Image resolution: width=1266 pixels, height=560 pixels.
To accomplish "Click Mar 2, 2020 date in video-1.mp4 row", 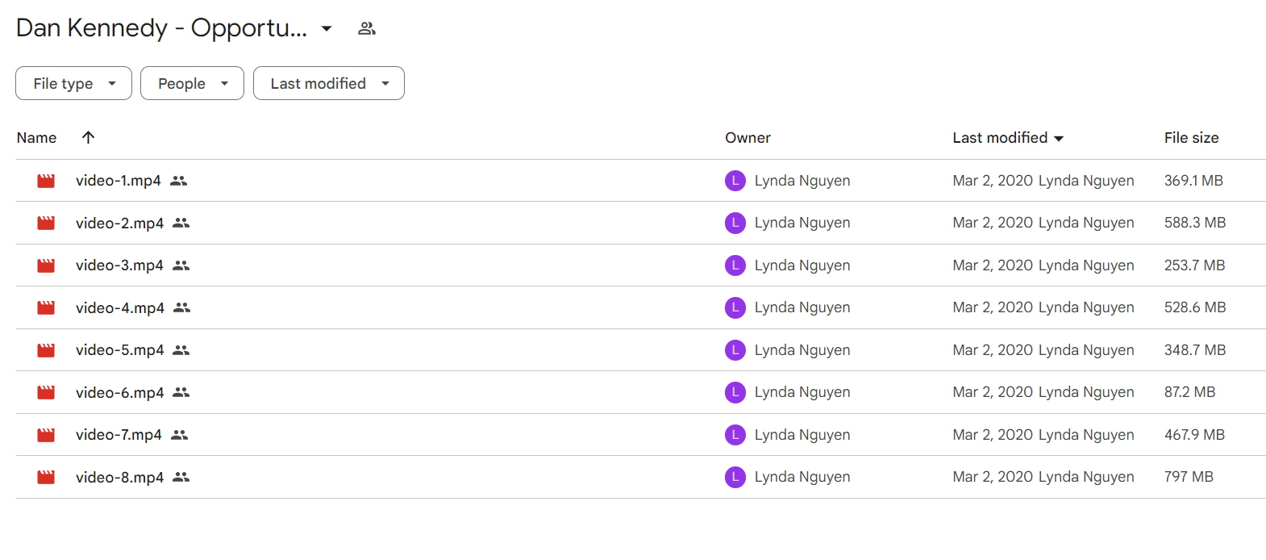I will 993,181.
